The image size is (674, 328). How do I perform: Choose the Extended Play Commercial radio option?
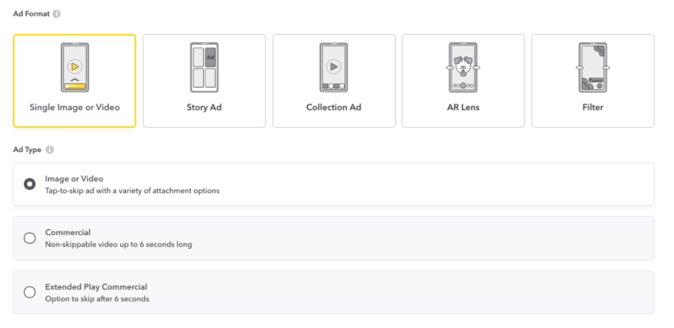click(x=30, y=292)
